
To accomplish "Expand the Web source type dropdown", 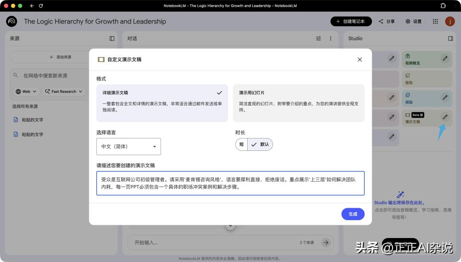I will pos(26,91).
